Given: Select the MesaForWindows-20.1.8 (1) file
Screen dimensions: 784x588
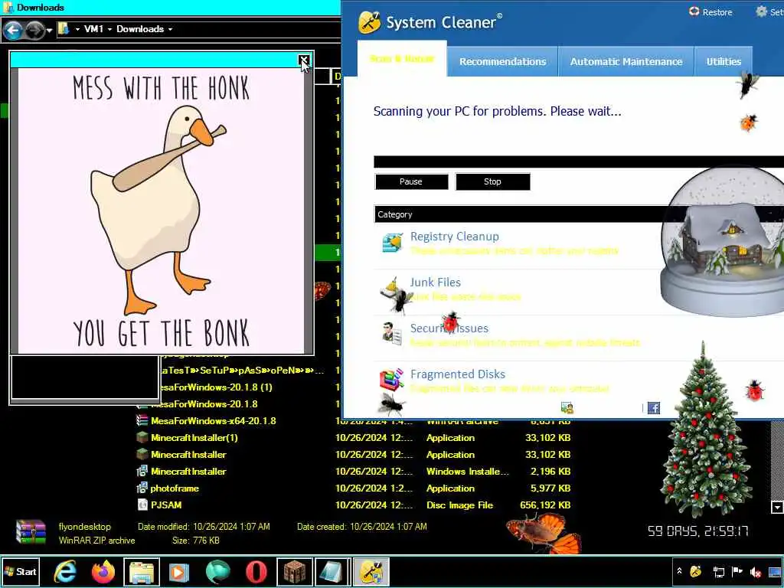Looking at the screenshot, I should click(217, 387).
